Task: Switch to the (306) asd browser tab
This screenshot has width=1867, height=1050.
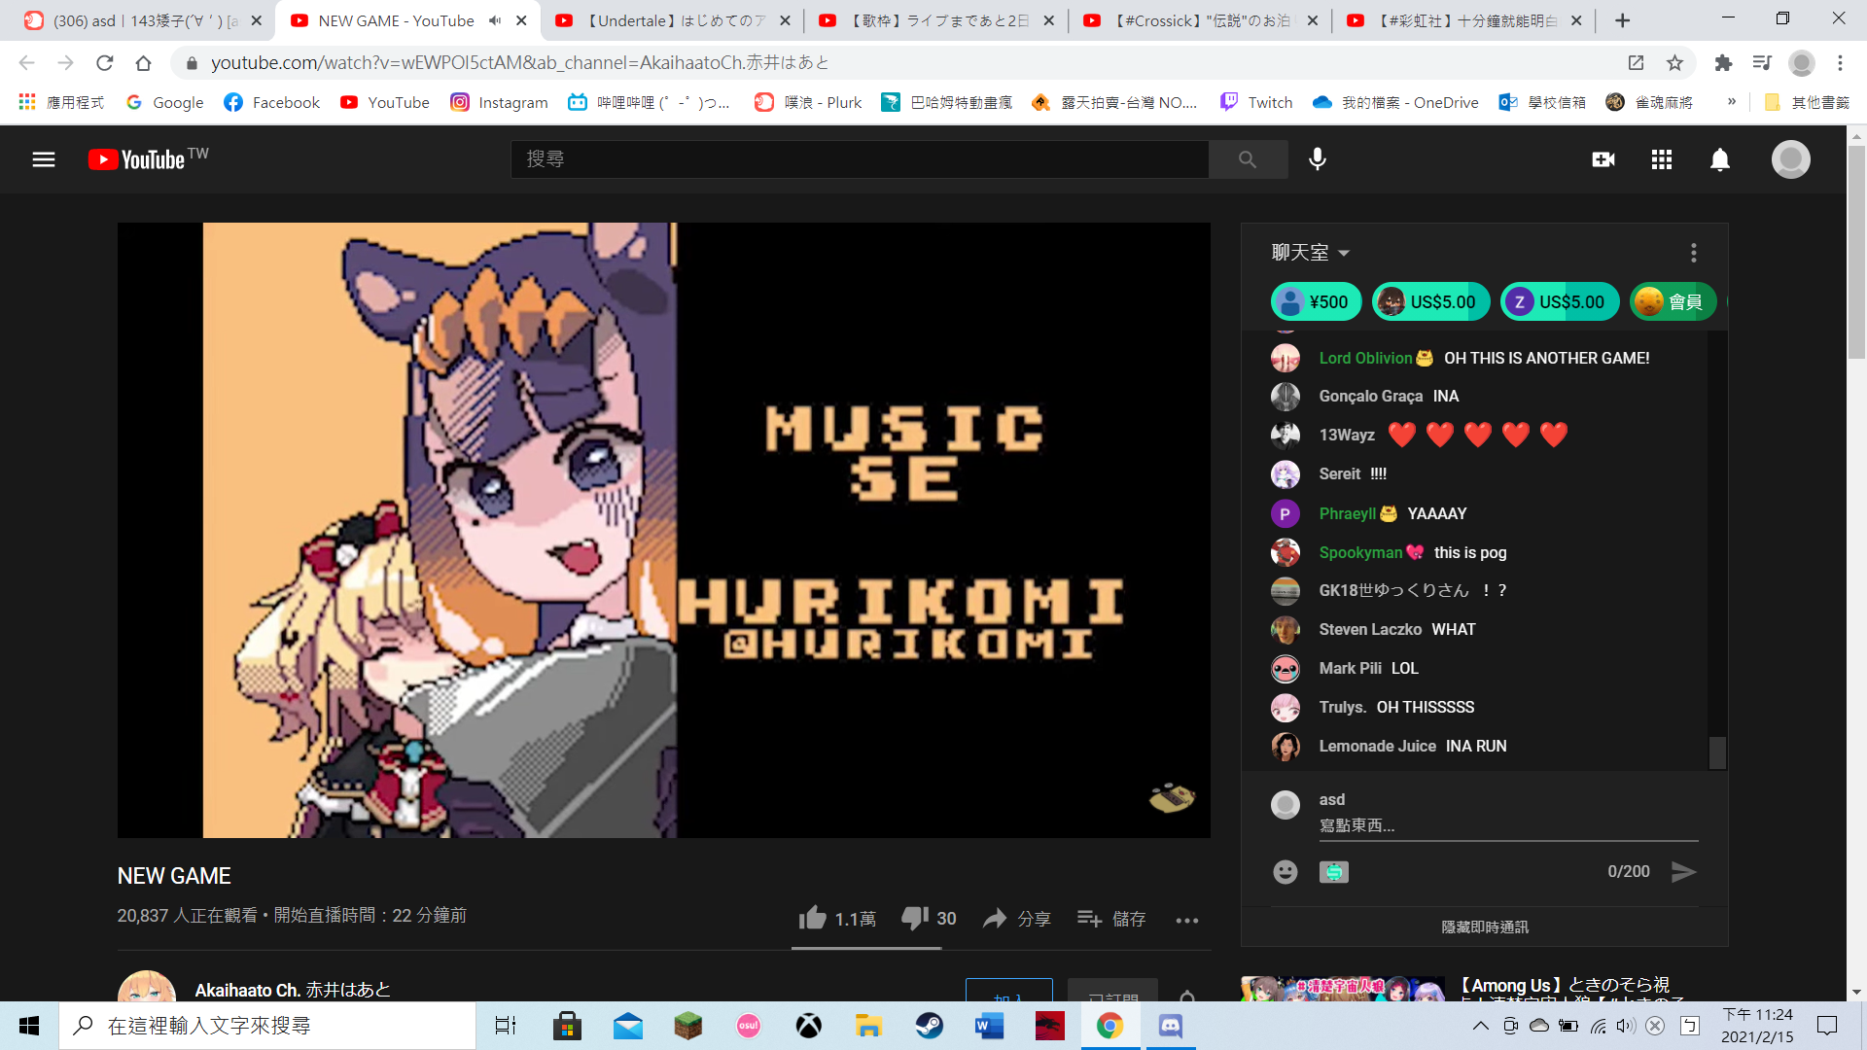Action: (x=143, y=20)
